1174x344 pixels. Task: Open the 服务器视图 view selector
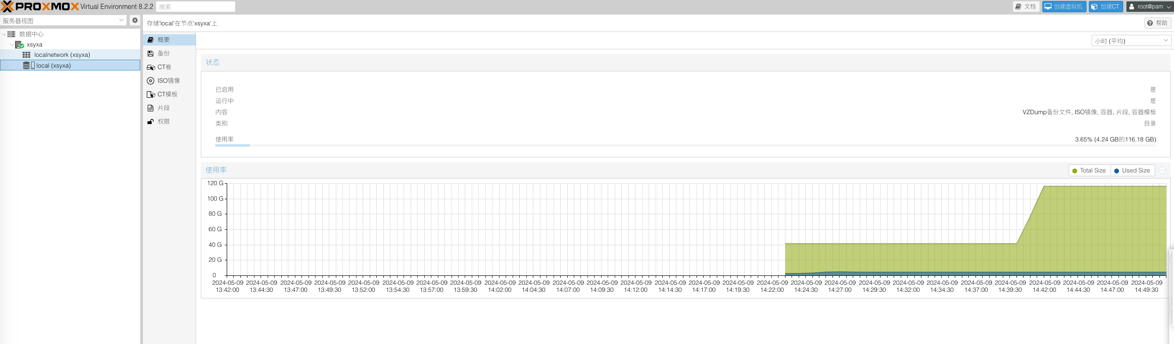coord(63,21)
